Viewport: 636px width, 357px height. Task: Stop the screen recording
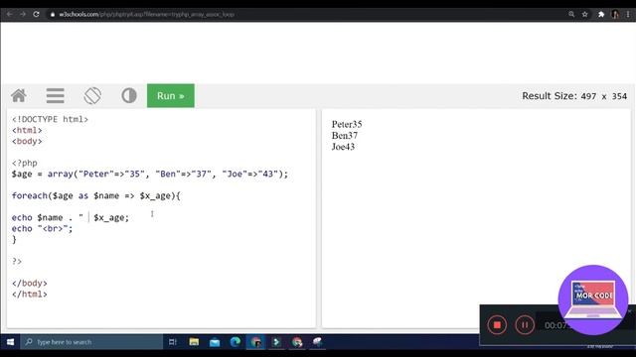click(x=497, y=325)
